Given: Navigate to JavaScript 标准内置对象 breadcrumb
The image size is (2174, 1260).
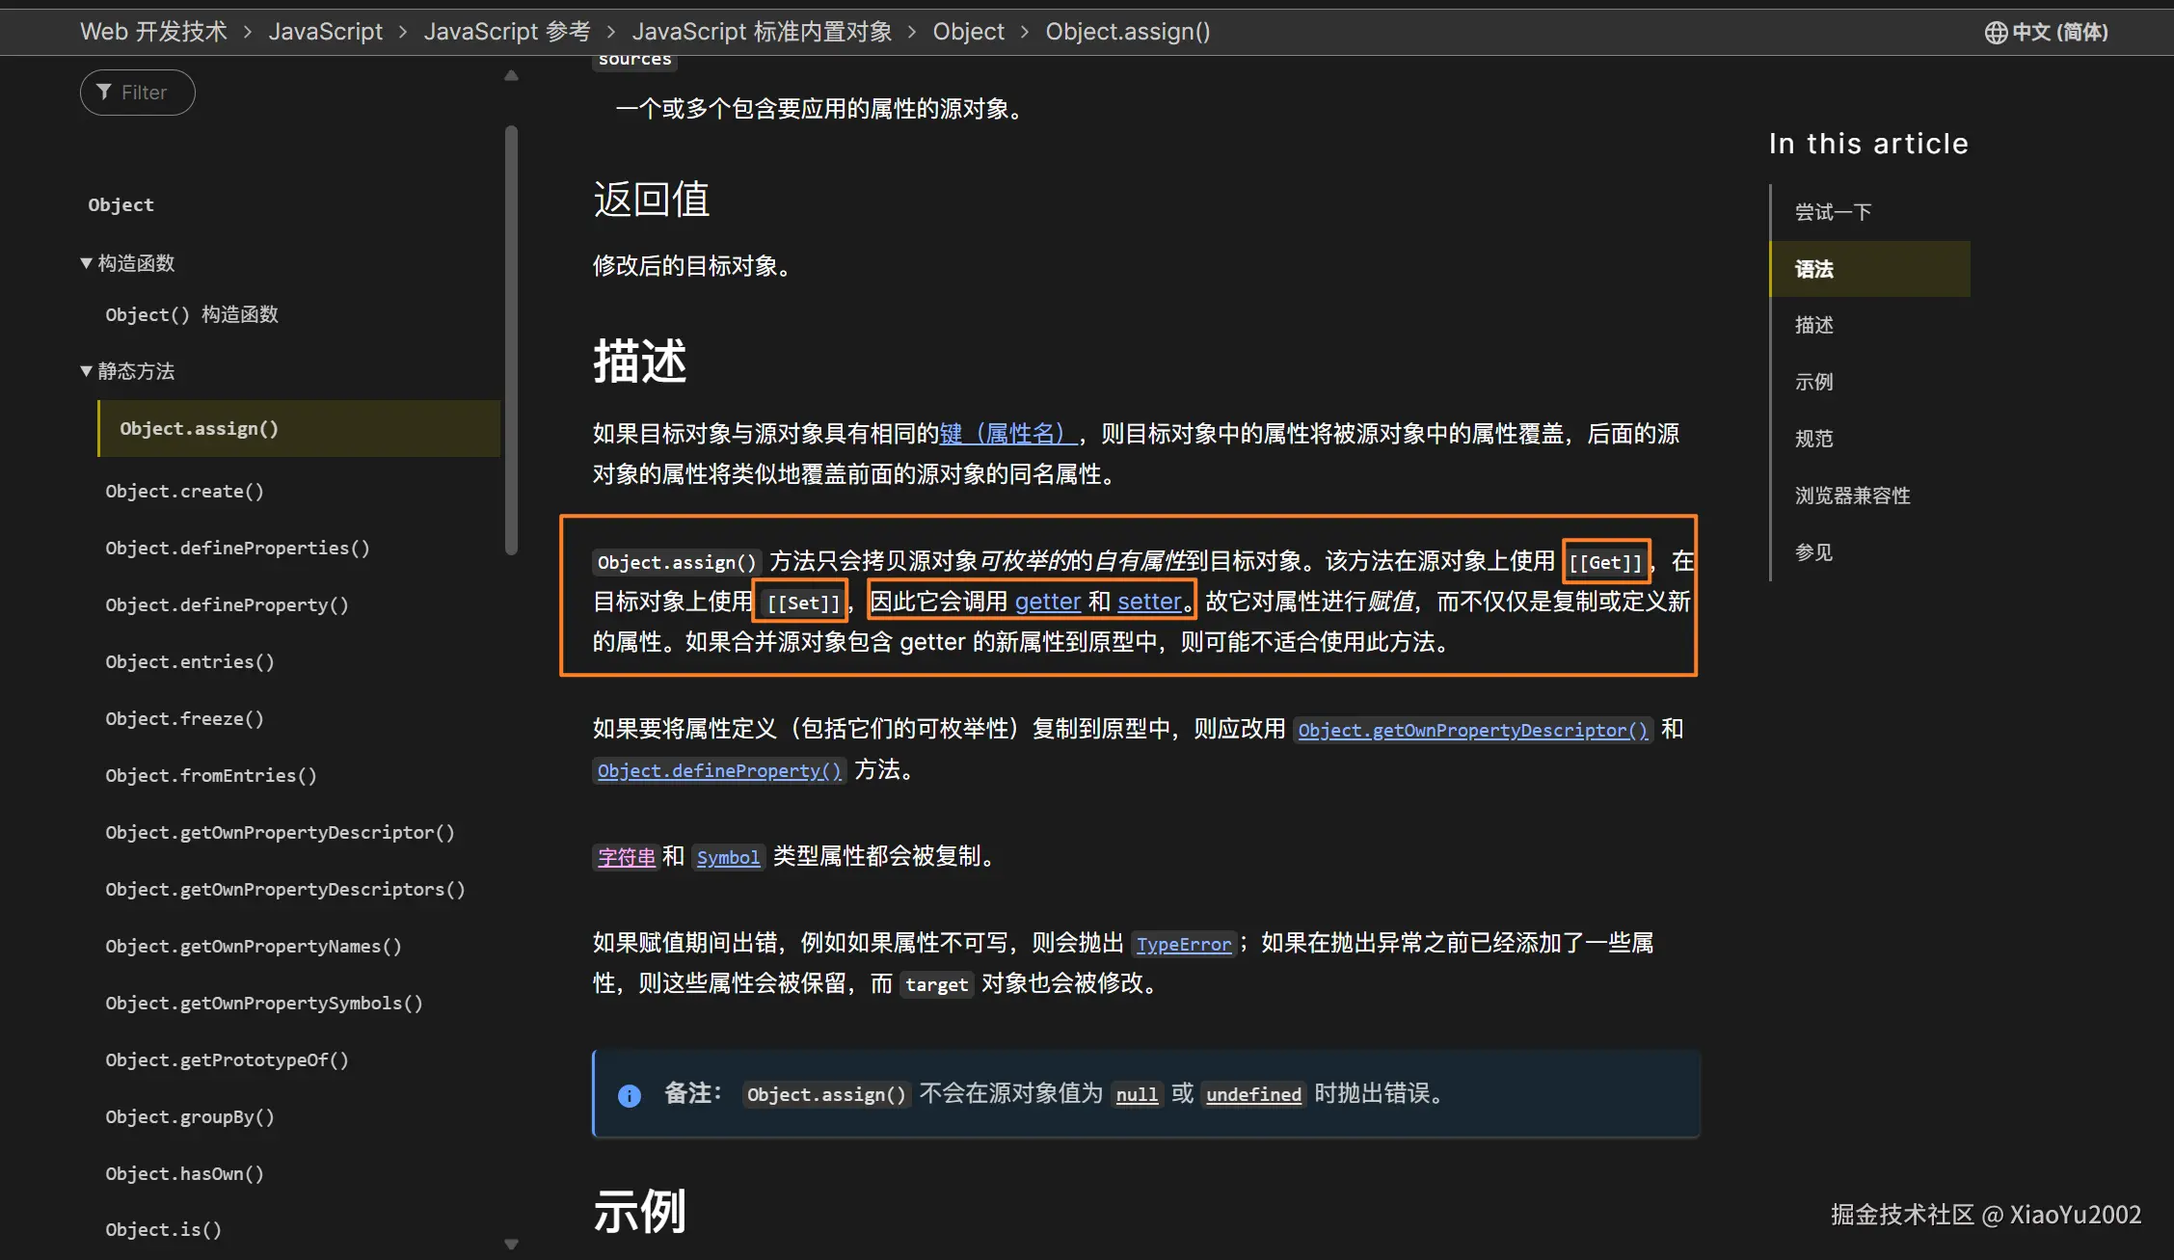Looking at the screenshot, I should point(762,31).
